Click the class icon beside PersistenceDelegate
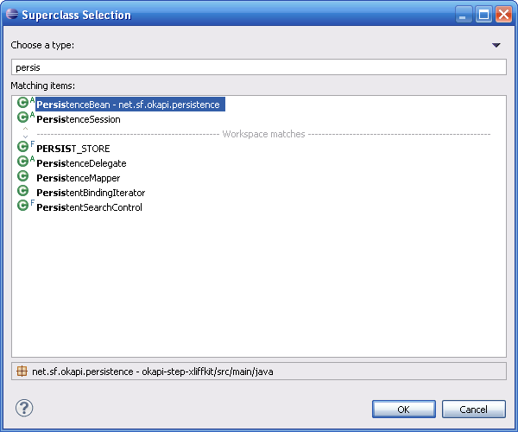The image size is (518, 432). point(22,162)
